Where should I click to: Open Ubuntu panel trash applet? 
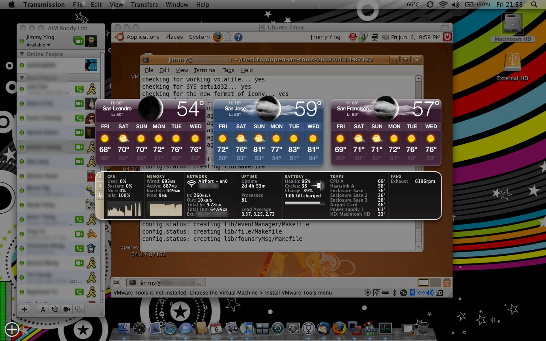pyautogui.click(x=447, y=282)
